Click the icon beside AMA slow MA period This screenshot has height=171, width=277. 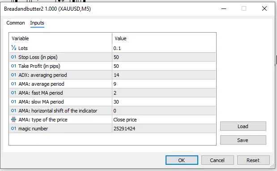(x=13, y=101)
